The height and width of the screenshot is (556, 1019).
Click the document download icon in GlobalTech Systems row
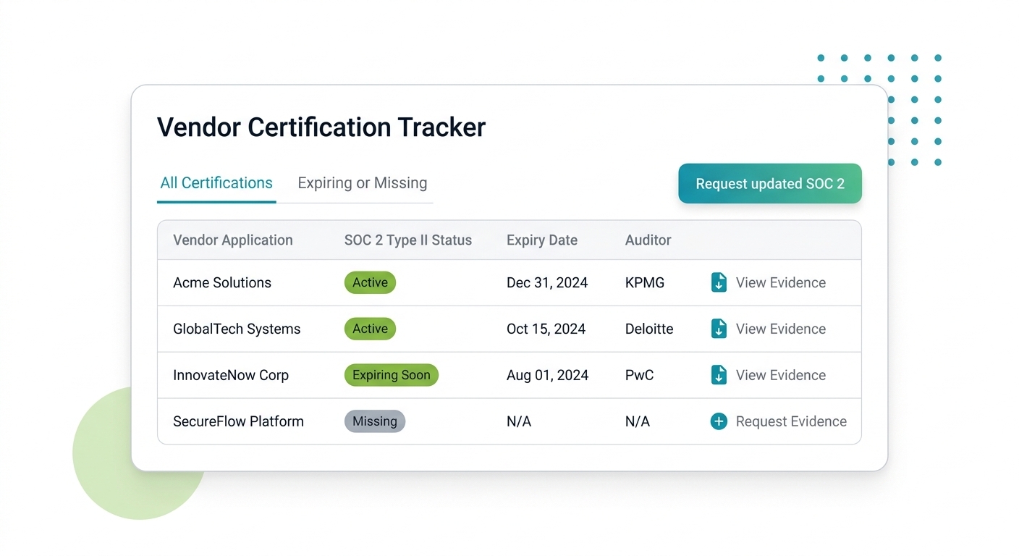pyautogui.click(x=719, y=329)
